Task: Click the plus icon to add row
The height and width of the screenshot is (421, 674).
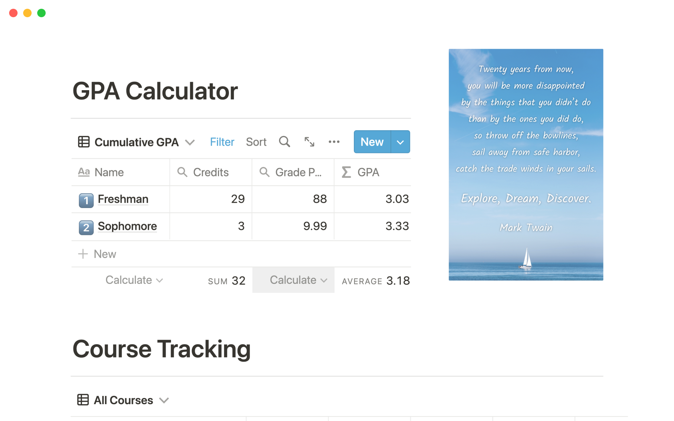Action: click(x=83, y=254)
